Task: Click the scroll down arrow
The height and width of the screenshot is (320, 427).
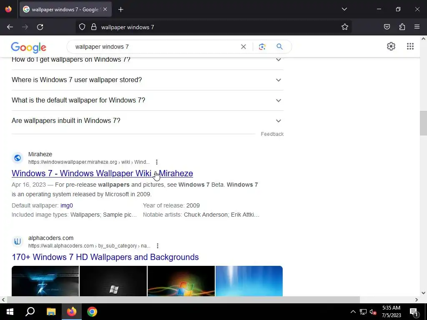Action: [423, 293]
